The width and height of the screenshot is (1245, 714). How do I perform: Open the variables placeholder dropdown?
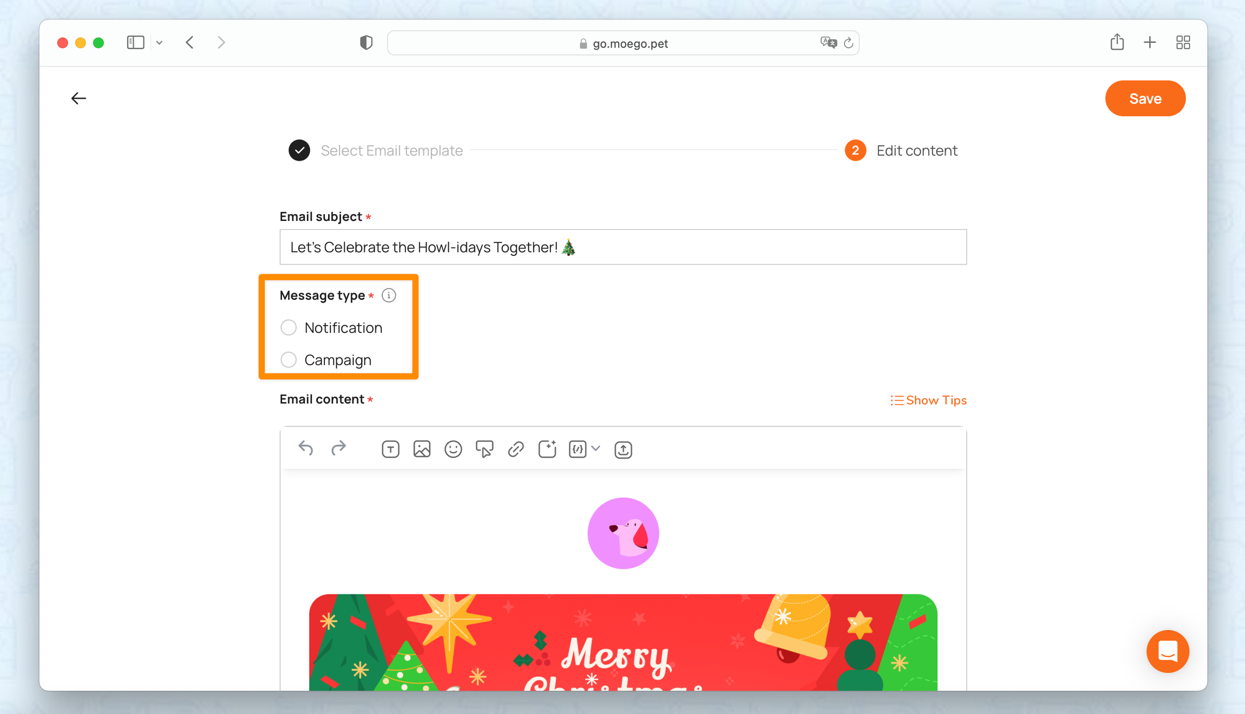click(584, 449)
